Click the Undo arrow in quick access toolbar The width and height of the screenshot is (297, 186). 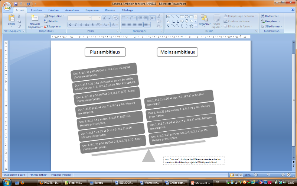[21, 4]
